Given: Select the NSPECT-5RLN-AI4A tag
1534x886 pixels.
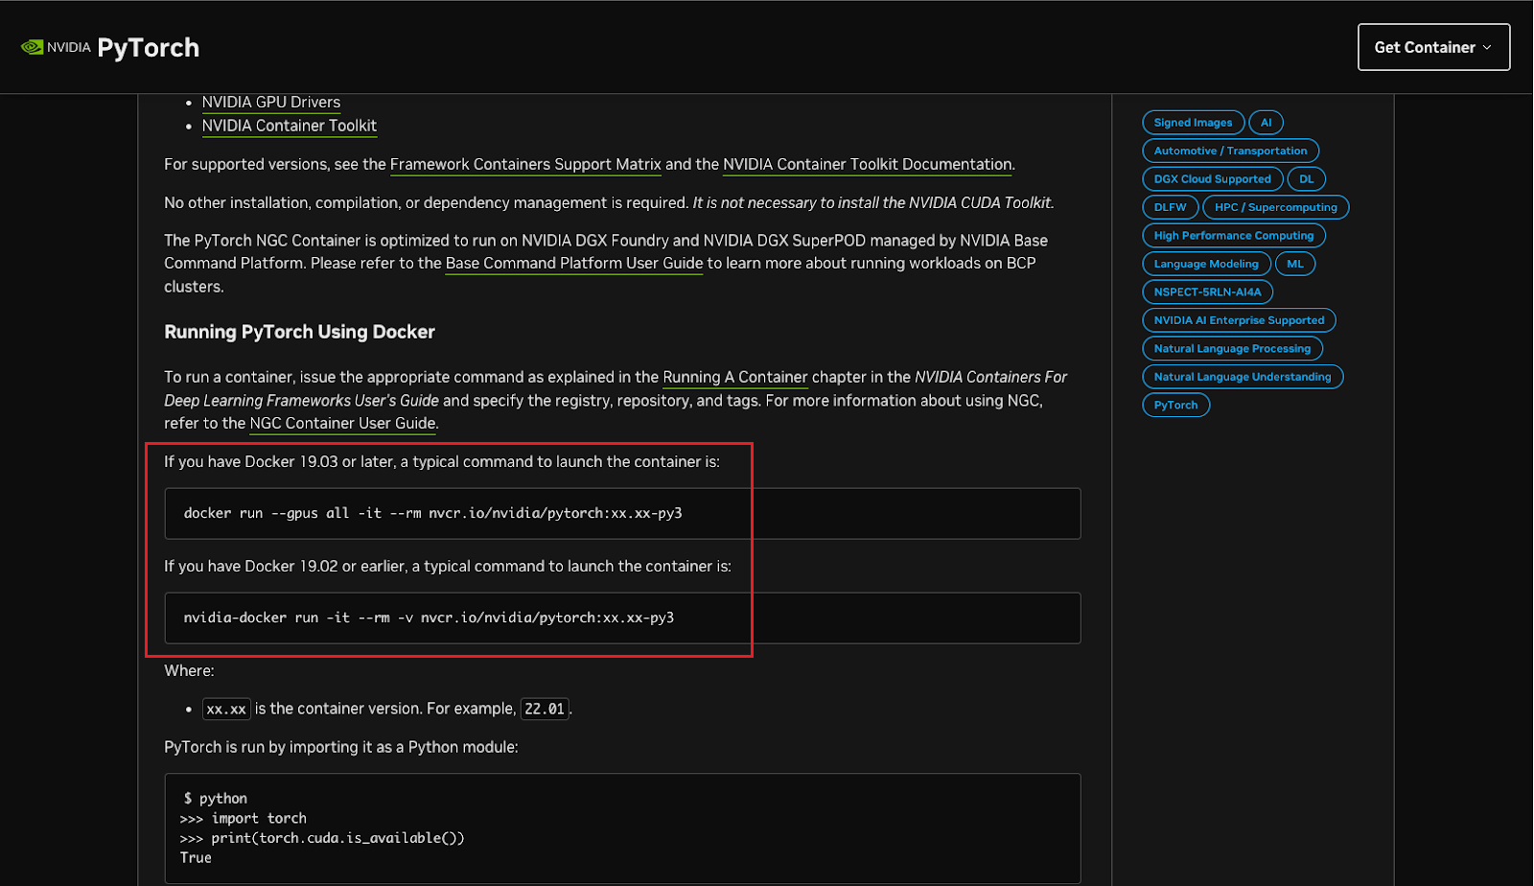Looking at the screenshot, I should tap(1207, 292).
